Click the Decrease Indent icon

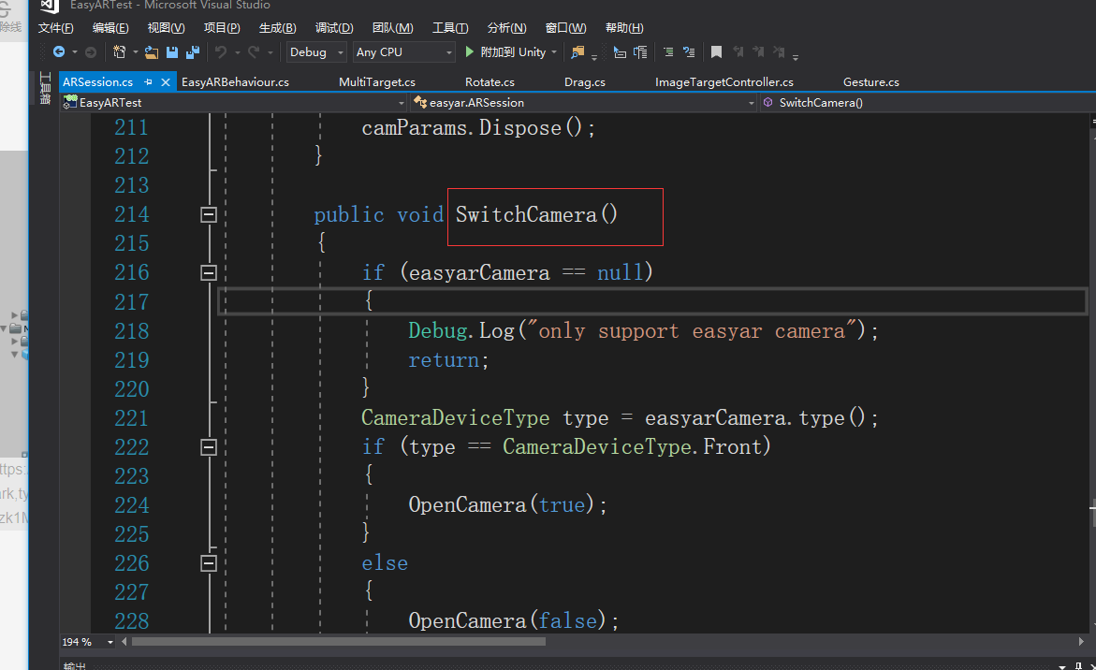(x=620, y=51)
